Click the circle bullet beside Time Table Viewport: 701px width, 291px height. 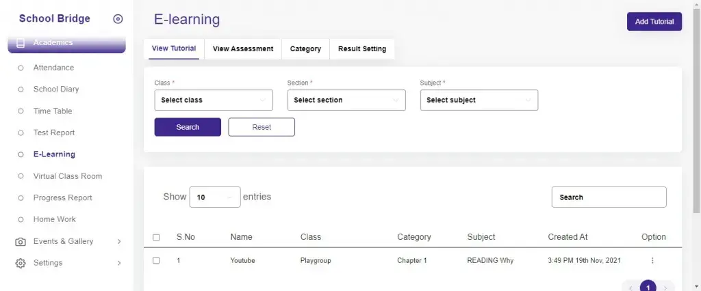[20, 111]
